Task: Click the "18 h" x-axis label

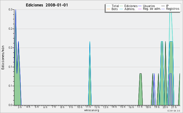Action: point(148,107)
